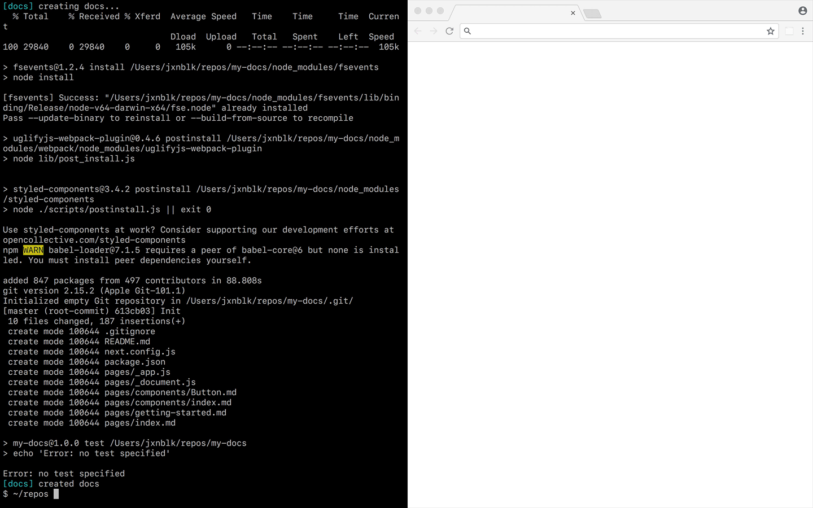813x508 pixels.
Task: Click the terminal block cursor
Action: (56, 494)
